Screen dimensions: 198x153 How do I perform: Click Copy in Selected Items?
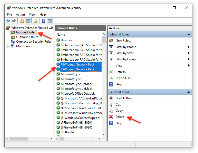pos(119,111)
